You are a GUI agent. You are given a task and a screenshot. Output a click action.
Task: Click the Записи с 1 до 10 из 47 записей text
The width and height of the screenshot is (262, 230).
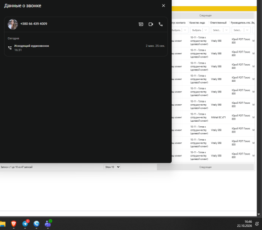[17, 167]
